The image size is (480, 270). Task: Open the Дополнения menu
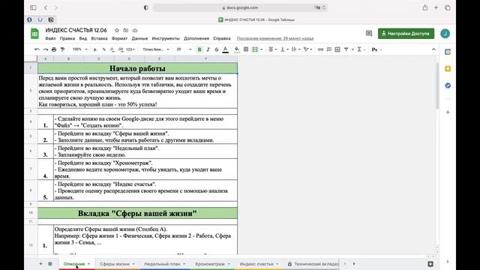pyautogui.click(x=196, y=38)
